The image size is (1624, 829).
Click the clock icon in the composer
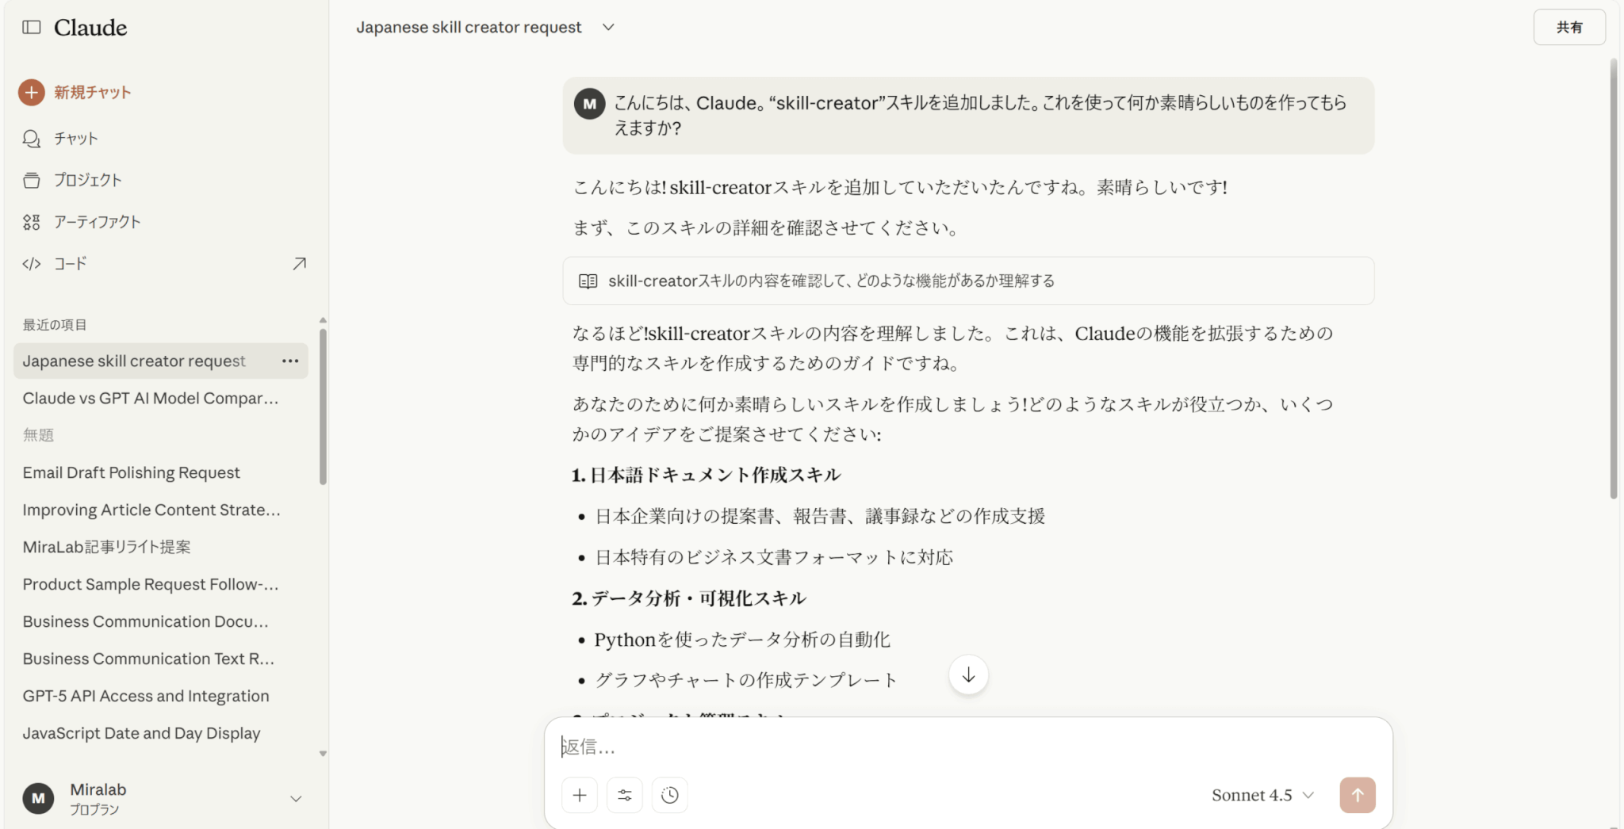click(x=670, y=795)
